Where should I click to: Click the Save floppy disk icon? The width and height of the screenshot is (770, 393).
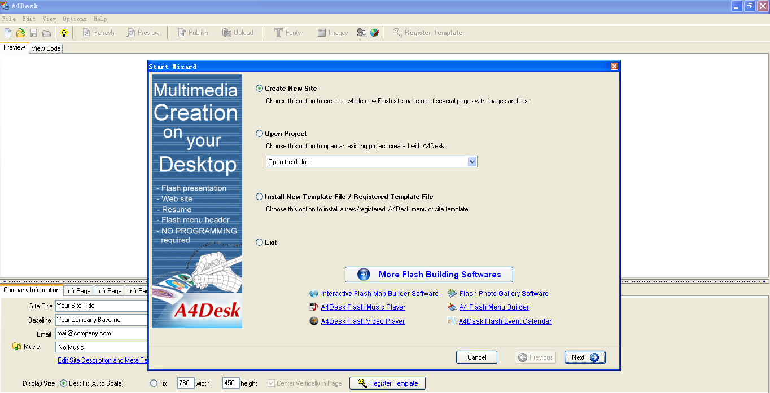tap(34, 33)
